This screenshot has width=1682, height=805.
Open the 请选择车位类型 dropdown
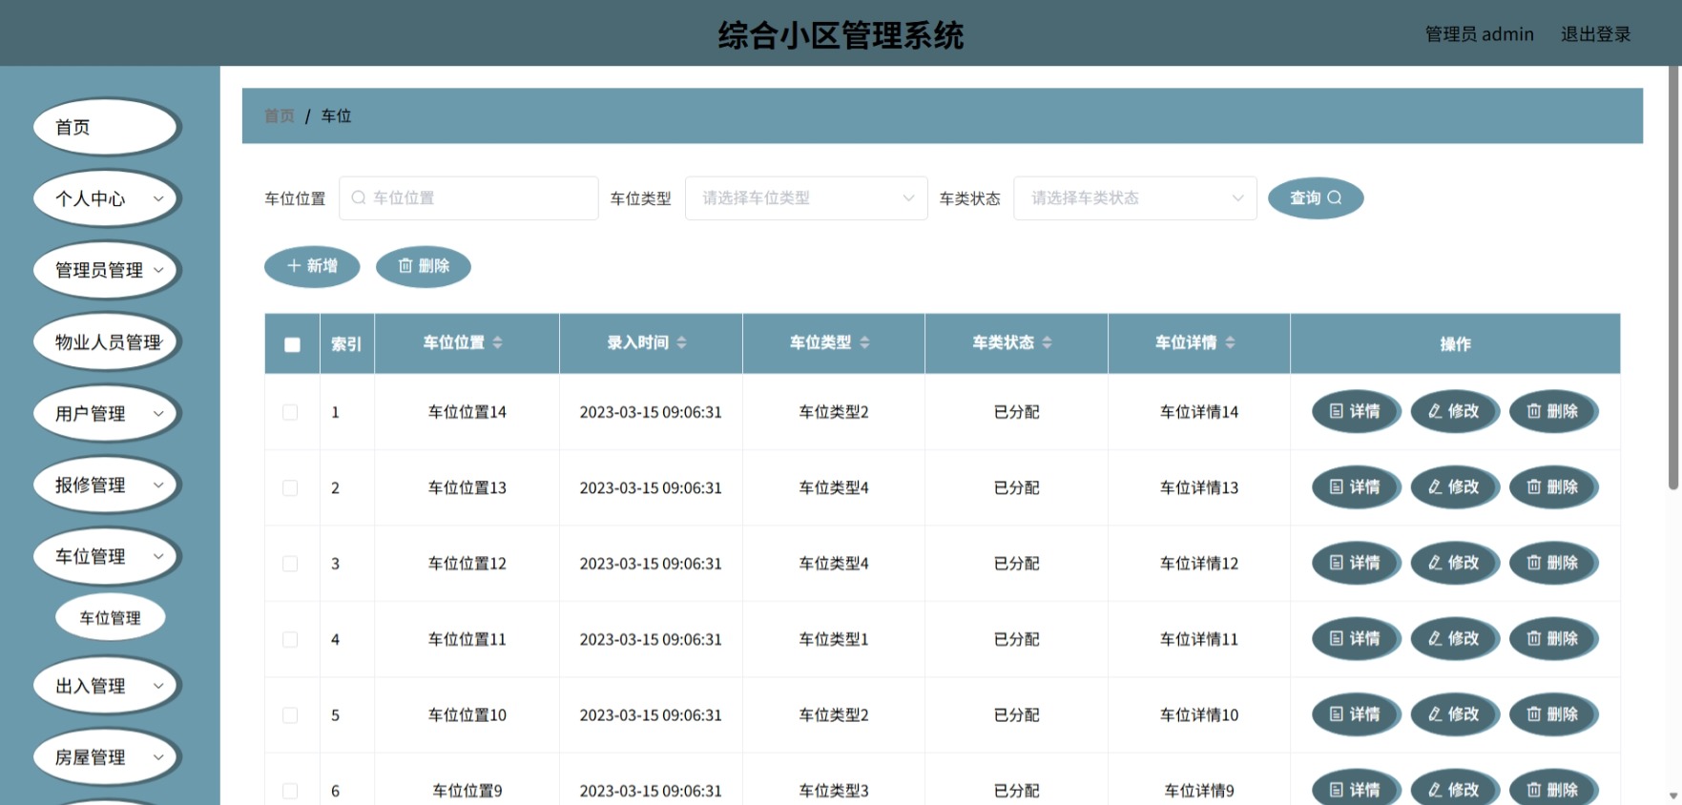806,197
